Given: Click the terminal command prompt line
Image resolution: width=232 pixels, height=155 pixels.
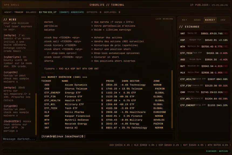Looking at the screenshot, I should click(107, 136).
